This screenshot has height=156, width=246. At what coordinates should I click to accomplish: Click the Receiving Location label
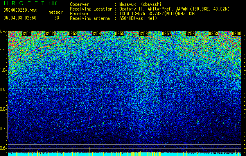(x=91, y=9)
